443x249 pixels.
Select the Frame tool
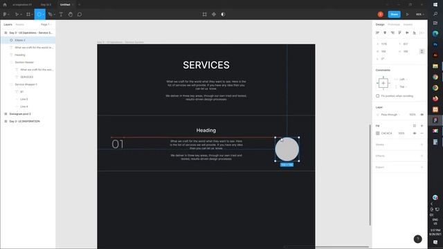pyautogui.click(x=28, y=15)
